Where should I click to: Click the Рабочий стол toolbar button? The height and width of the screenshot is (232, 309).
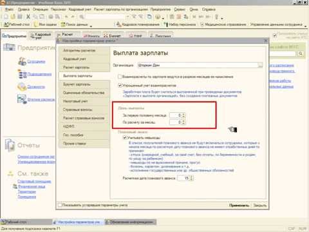pyautogui.click(x=17, y=24)
